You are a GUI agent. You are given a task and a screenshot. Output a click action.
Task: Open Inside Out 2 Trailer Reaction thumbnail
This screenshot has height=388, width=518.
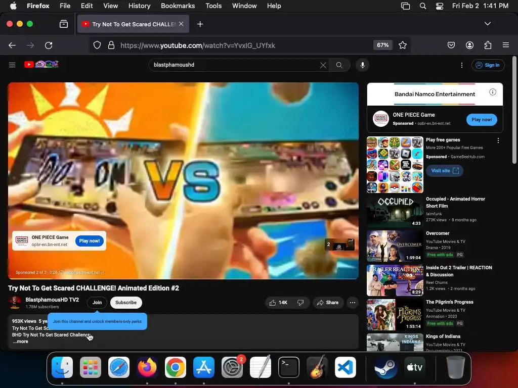click(395, 280)
